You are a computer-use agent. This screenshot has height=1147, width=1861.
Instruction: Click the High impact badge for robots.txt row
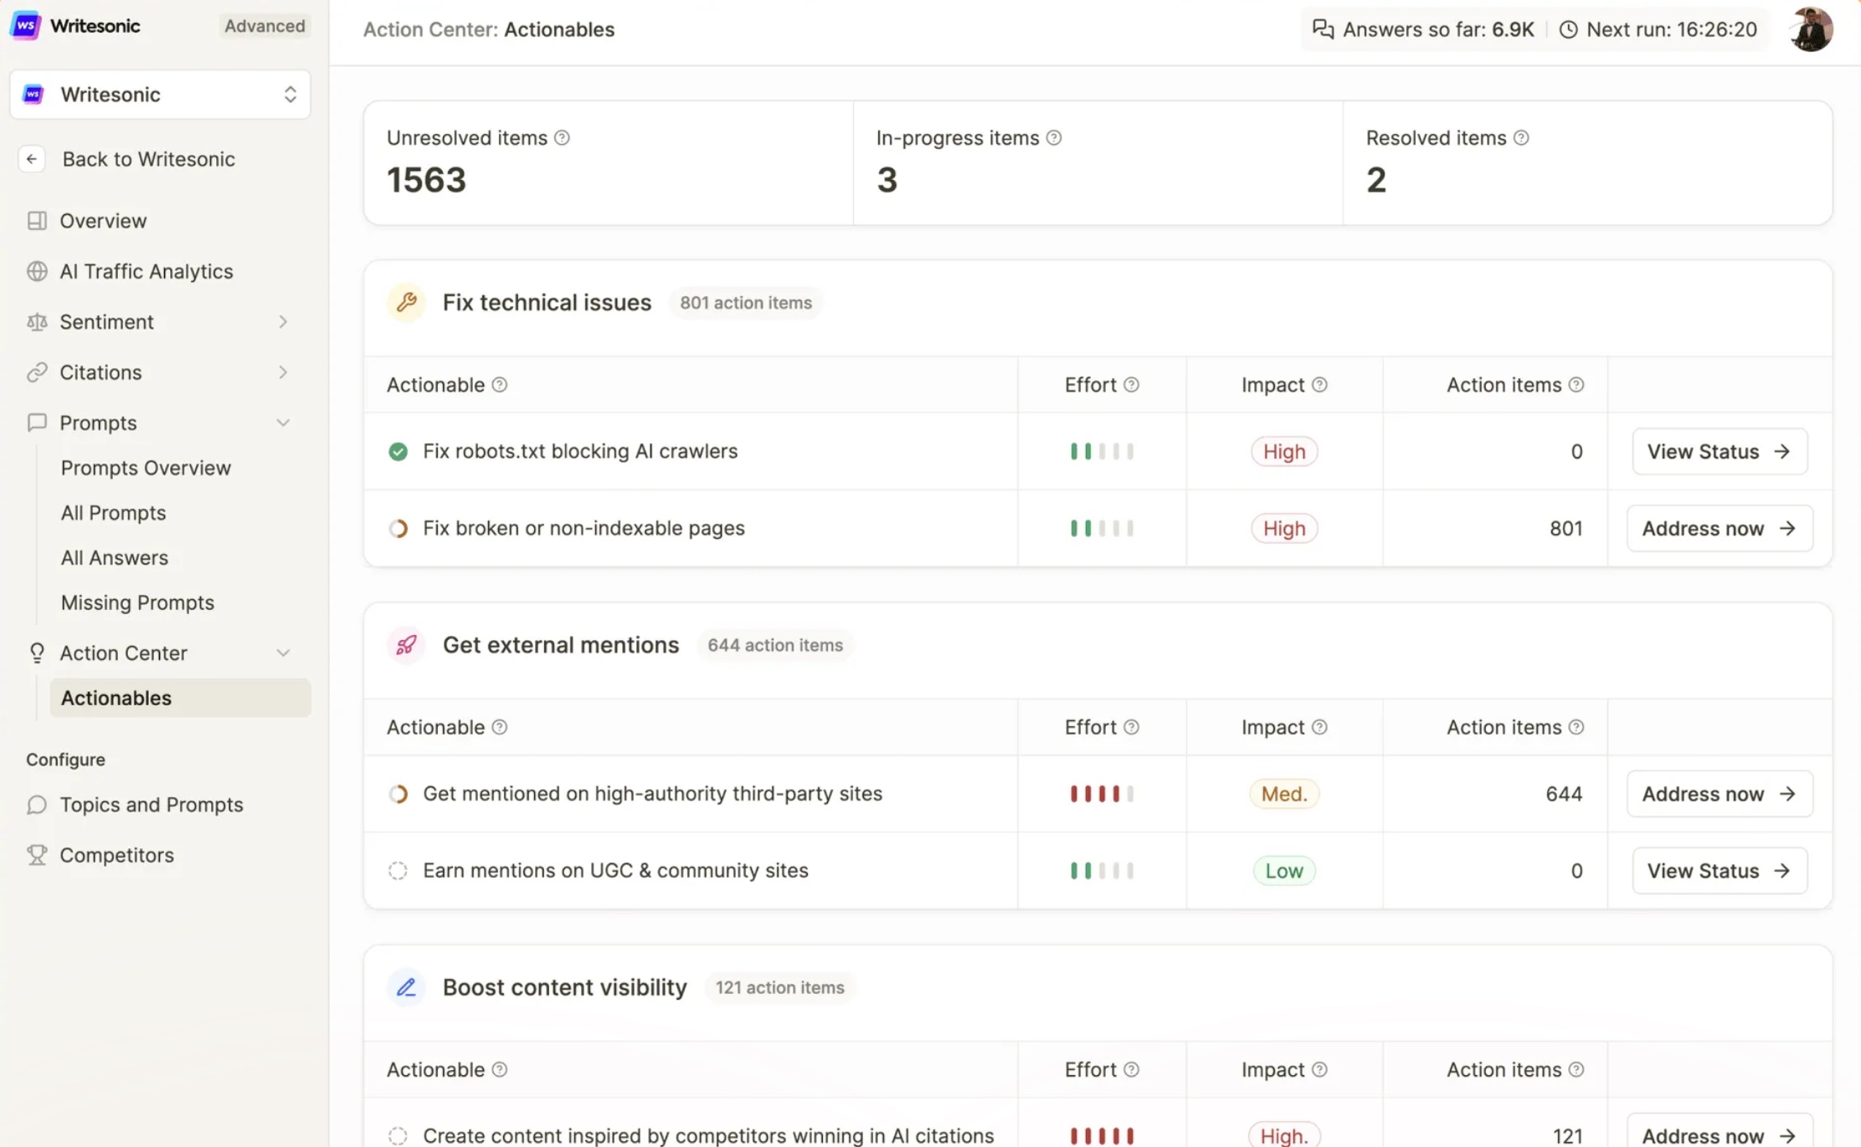coord(1283,452)
